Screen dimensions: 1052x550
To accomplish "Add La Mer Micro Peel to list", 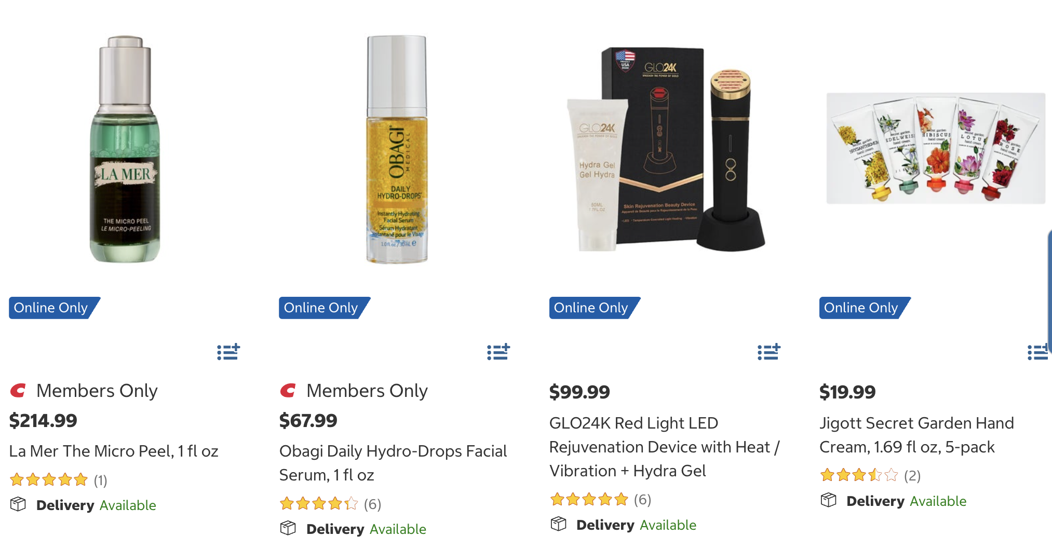I will [x=228, y=352].
